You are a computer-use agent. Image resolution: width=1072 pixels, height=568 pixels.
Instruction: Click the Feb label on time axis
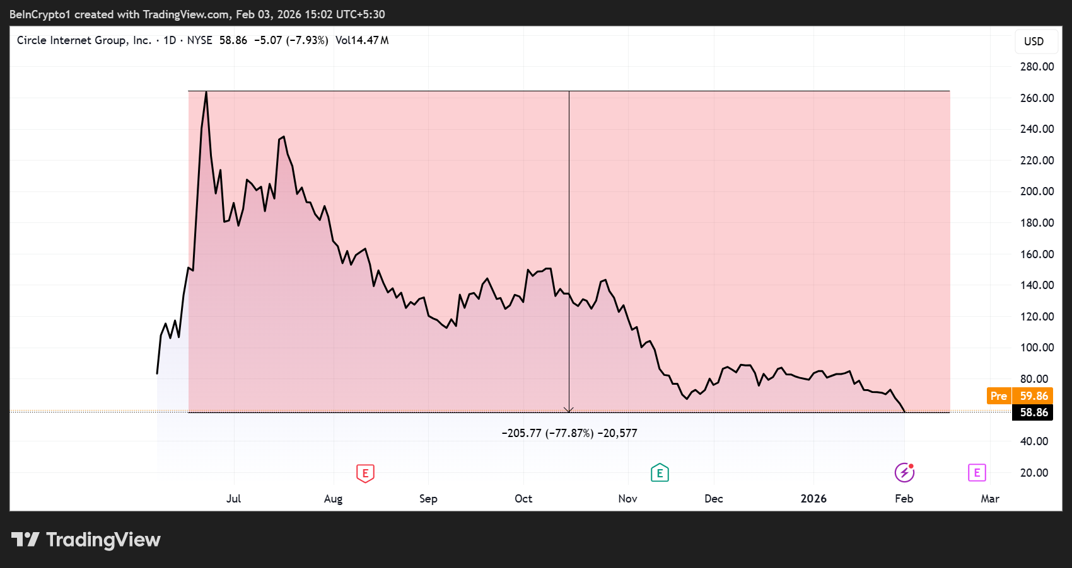click(904, 499)
